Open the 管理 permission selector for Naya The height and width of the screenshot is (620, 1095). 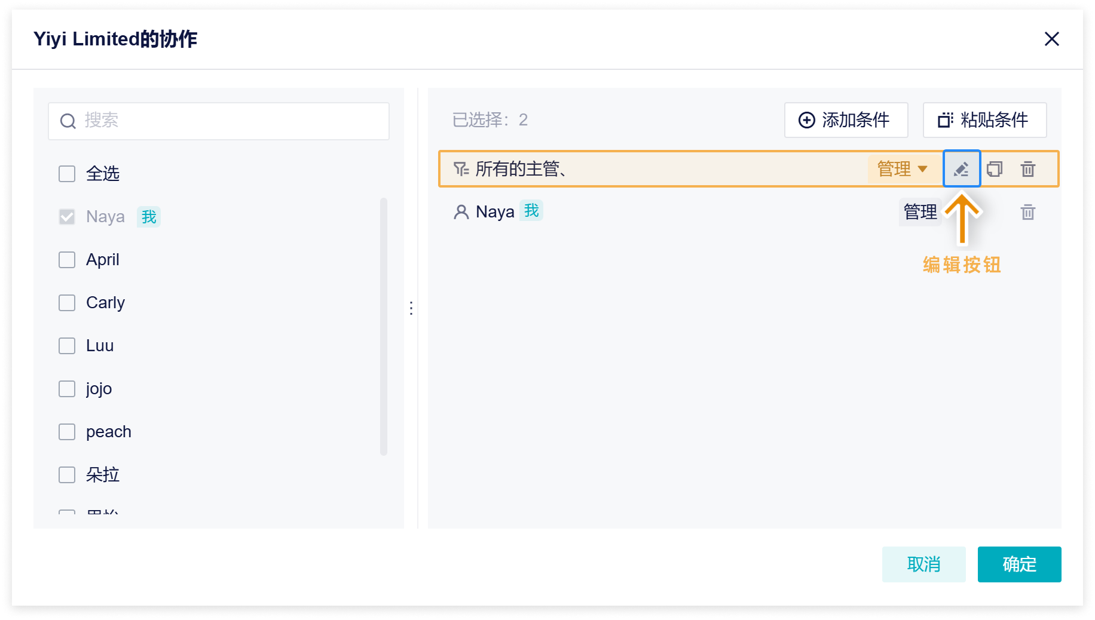920,212
